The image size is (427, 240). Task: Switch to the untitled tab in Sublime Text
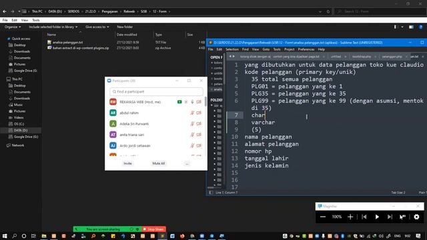click(336, 57)
